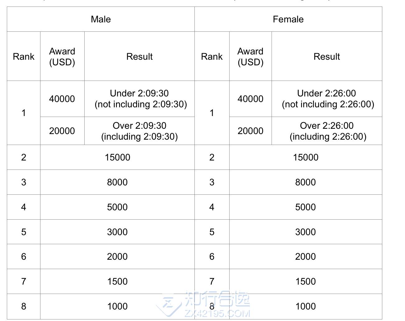
Task: Click the Result header under Female
Action: 327,57
